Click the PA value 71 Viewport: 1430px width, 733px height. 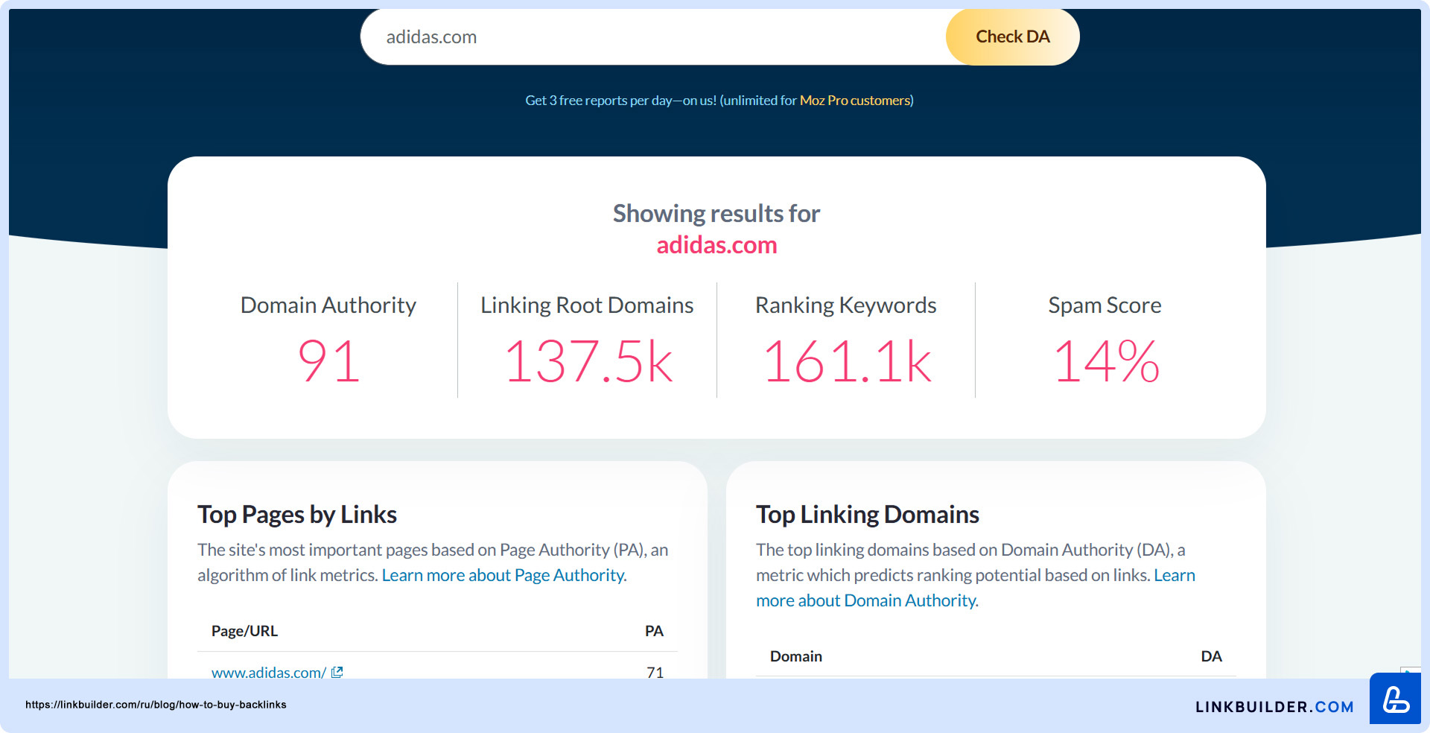[655, 672]
